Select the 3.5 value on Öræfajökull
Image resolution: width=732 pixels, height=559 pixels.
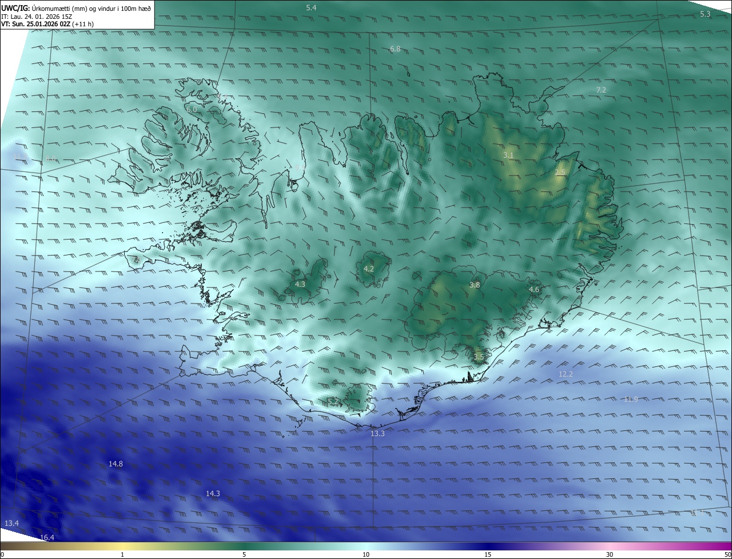(479, 357)
